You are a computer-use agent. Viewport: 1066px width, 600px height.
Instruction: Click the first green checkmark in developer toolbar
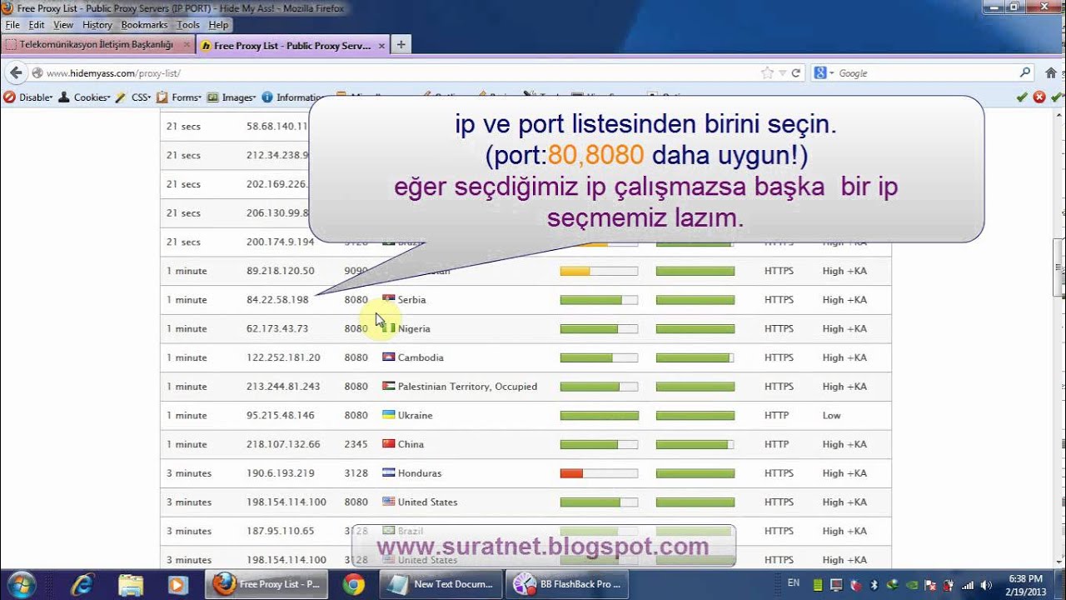(x=1022, y=97)
